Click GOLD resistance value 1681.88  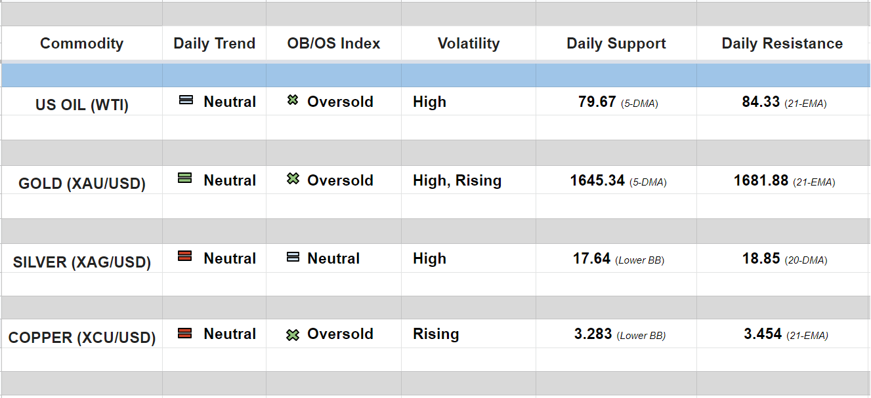(x=761, y=181)
